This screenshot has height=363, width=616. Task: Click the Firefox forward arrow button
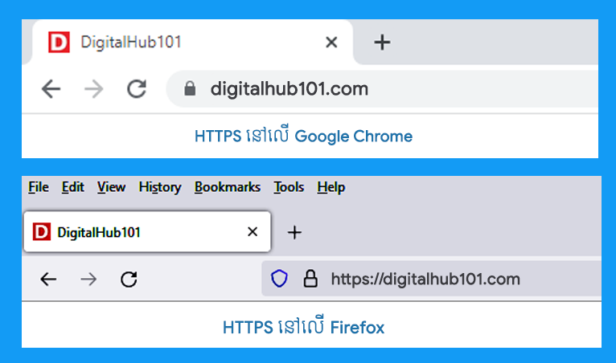(x=88, y=279)
